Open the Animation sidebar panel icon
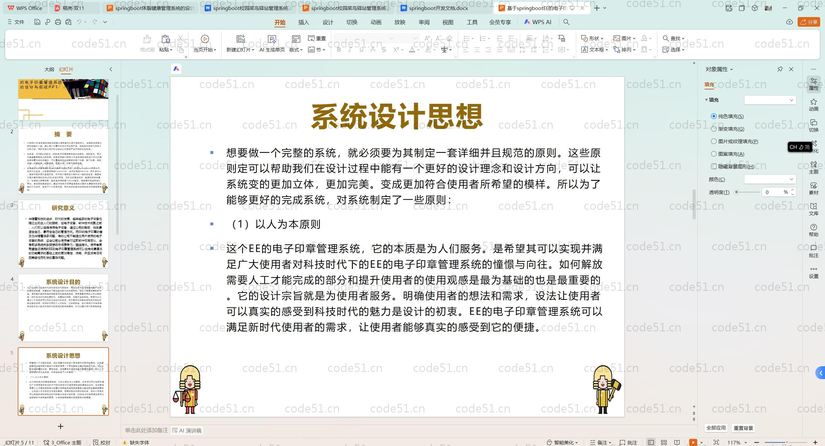This screenshot has width=825, height=446. [813, 105]
